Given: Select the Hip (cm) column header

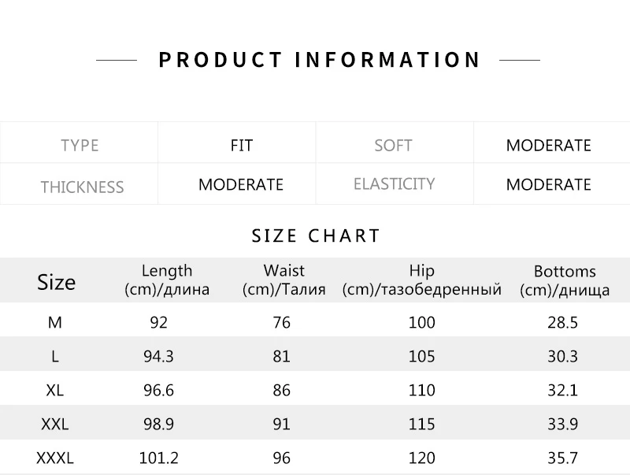Looking at the screenshot, I should 422,280.
